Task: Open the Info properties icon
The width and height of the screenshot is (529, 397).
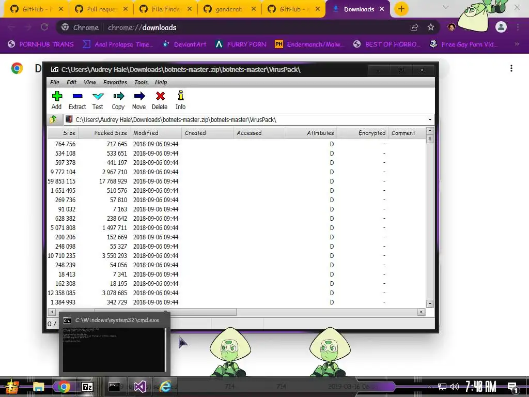Action: (180, 100)
